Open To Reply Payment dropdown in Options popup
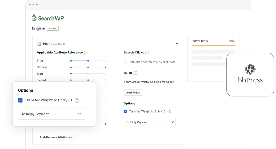 pyautogui.click(x=51, y=114)
